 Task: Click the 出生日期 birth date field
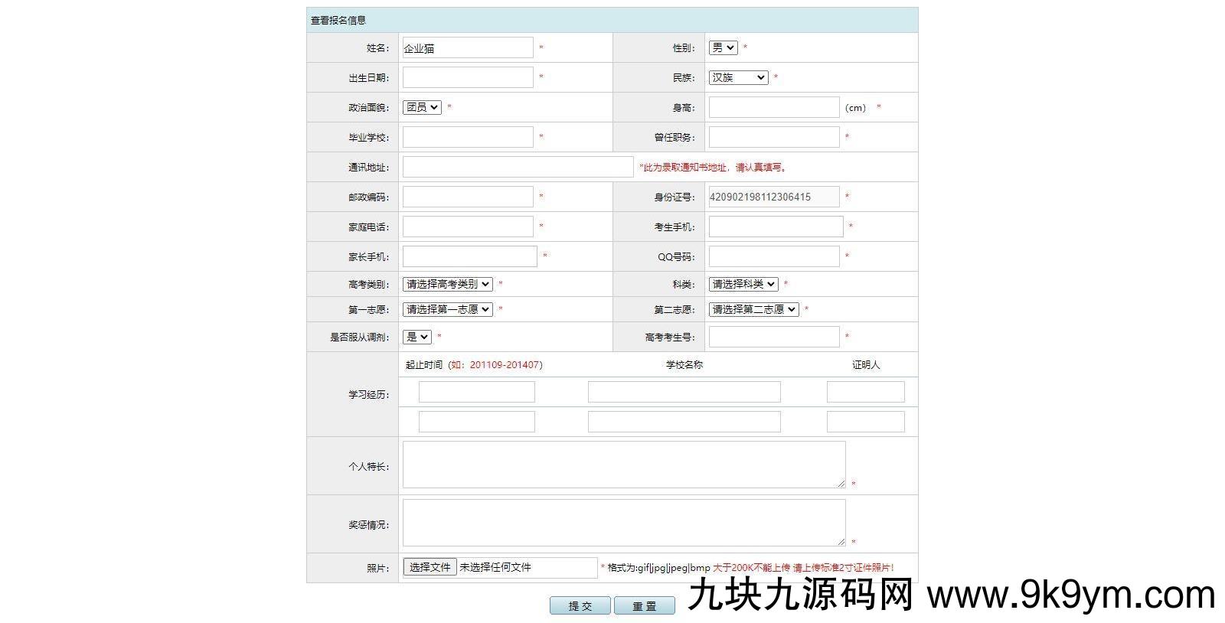click(468, 77)
